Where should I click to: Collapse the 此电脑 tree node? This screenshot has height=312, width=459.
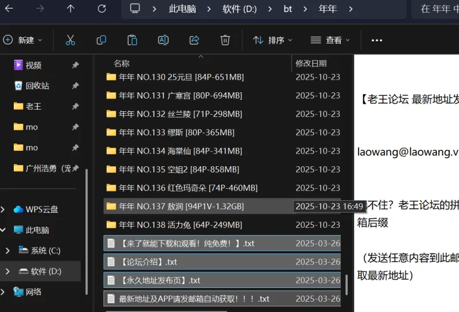click(3, 230)
